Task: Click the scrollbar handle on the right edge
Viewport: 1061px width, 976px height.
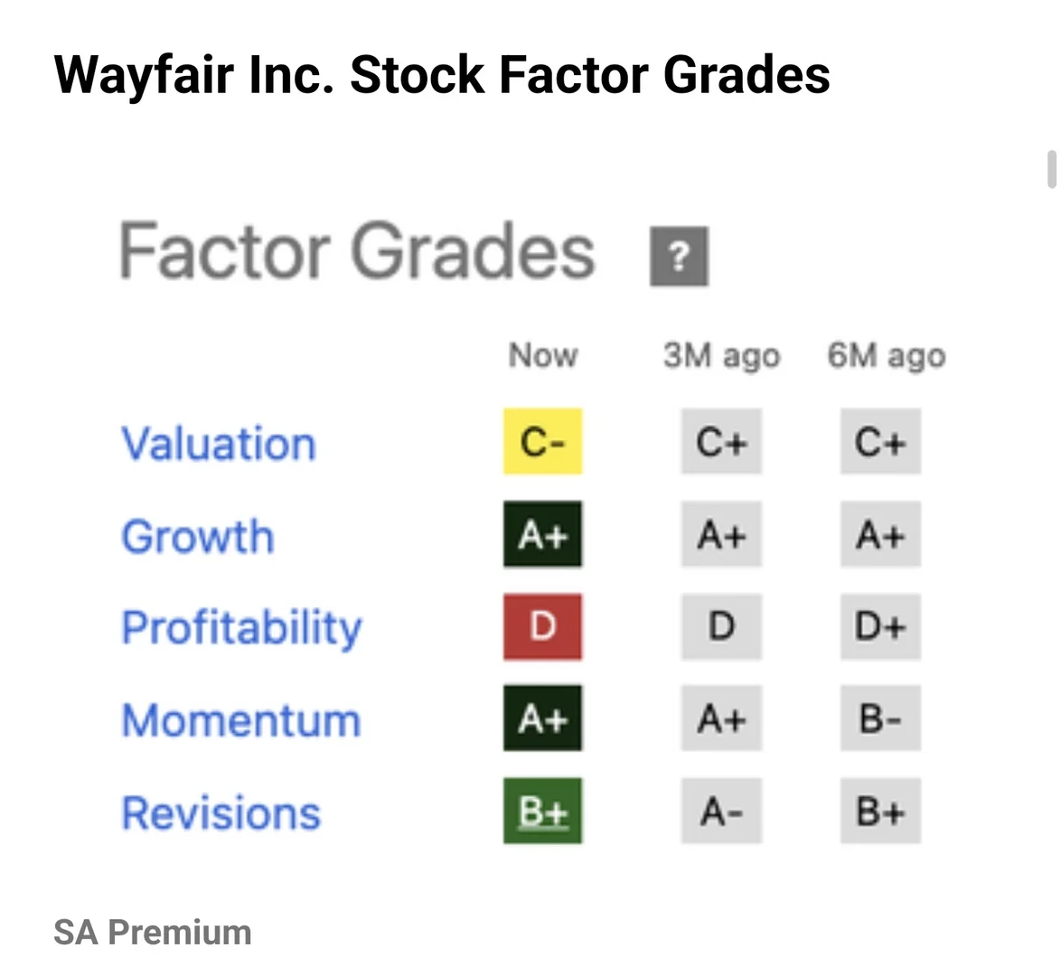Action: coord(1052,169)
